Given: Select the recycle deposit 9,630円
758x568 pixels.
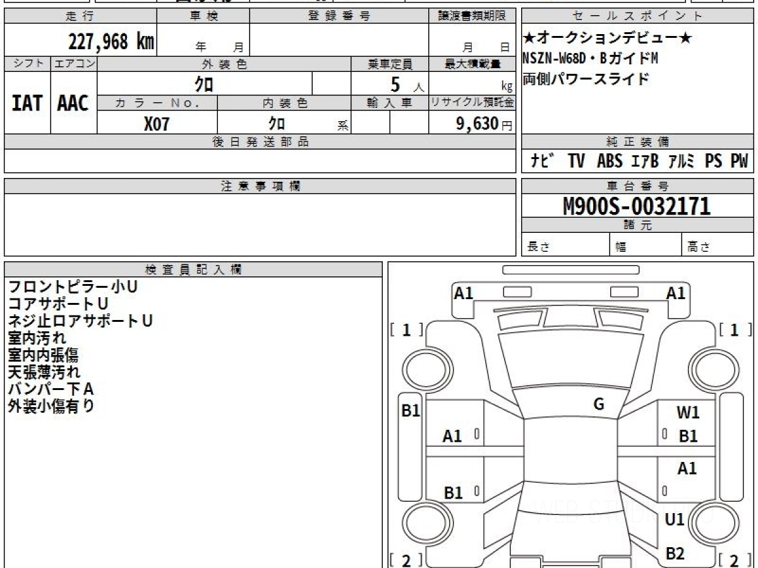Looking at the screenshot, I should coord(484,124).
